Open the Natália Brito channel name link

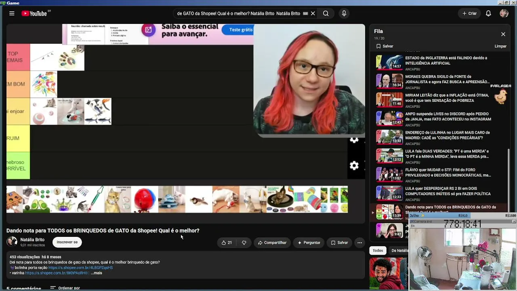32,240
